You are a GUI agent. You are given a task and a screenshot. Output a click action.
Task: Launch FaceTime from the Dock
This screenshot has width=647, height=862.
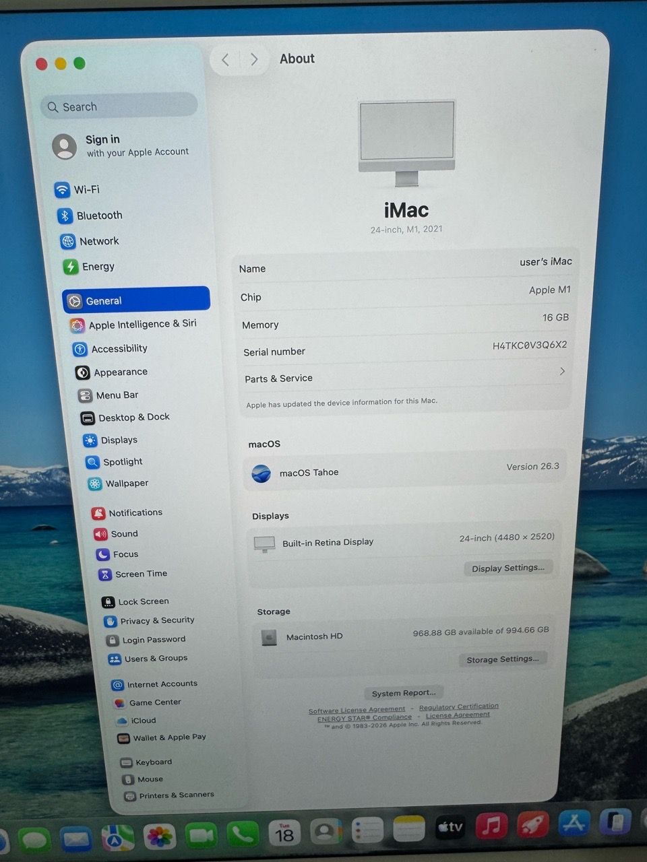[201, 836]
